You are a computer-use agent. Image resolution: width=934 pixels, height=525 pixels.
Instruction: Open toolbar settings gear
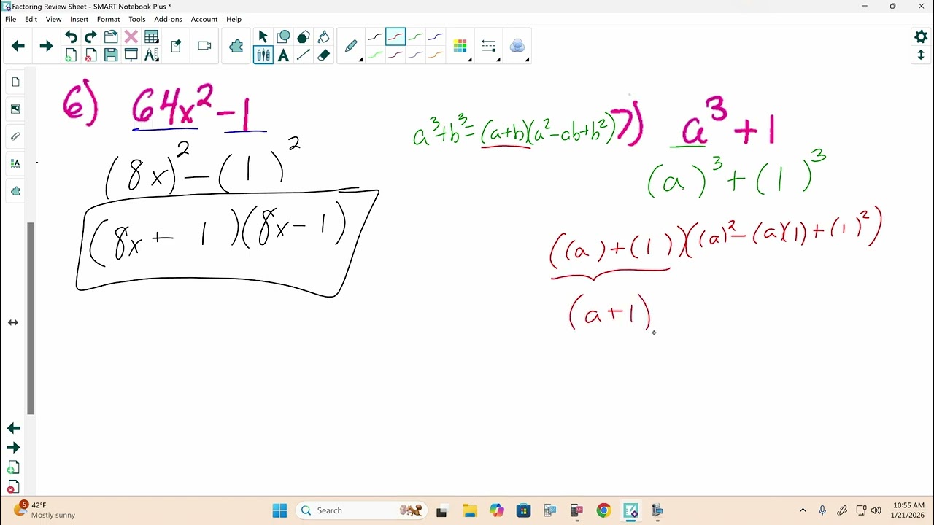[x=921, y=36]
